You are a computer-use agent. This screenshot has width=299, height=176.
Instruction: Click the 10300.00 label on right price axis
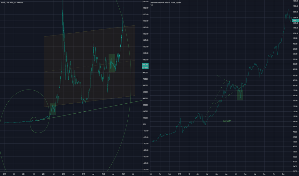[295, 34]
